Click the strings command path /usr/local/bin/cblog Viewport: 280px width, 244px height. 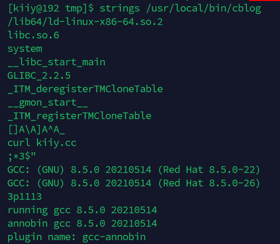pos(204,9)
